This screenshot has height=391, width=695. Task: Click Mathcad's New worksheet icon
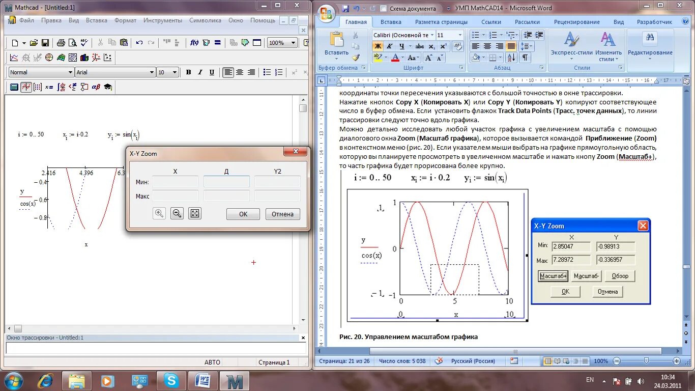click(x=15, y=43)
